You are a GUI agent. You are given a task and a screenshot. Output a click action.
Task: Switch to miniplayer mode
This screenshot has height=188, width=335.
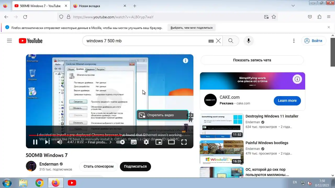(x=159, y=142)
